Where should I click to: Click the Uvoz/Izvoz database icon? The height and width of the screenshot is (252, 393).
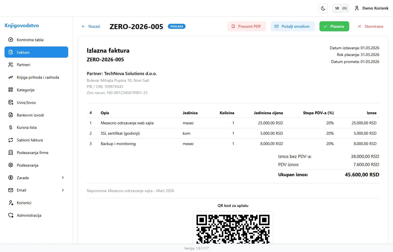[x=11, y=102]
